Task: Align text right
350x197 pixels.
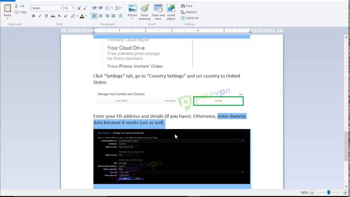Action: click(107, 16)
